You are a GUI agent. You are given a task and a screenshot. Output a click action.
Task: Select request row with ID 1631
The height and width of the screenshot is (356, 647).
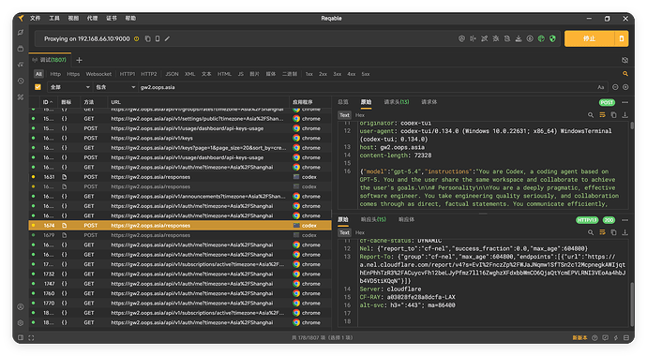pos(180,177)
